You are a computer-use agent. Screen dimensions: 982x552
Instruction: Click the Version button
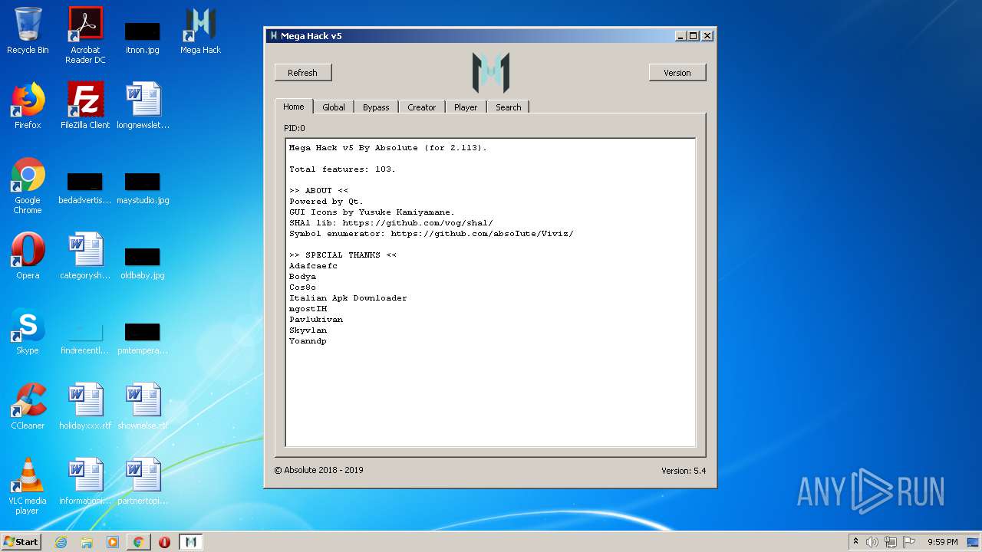(677, 73)
